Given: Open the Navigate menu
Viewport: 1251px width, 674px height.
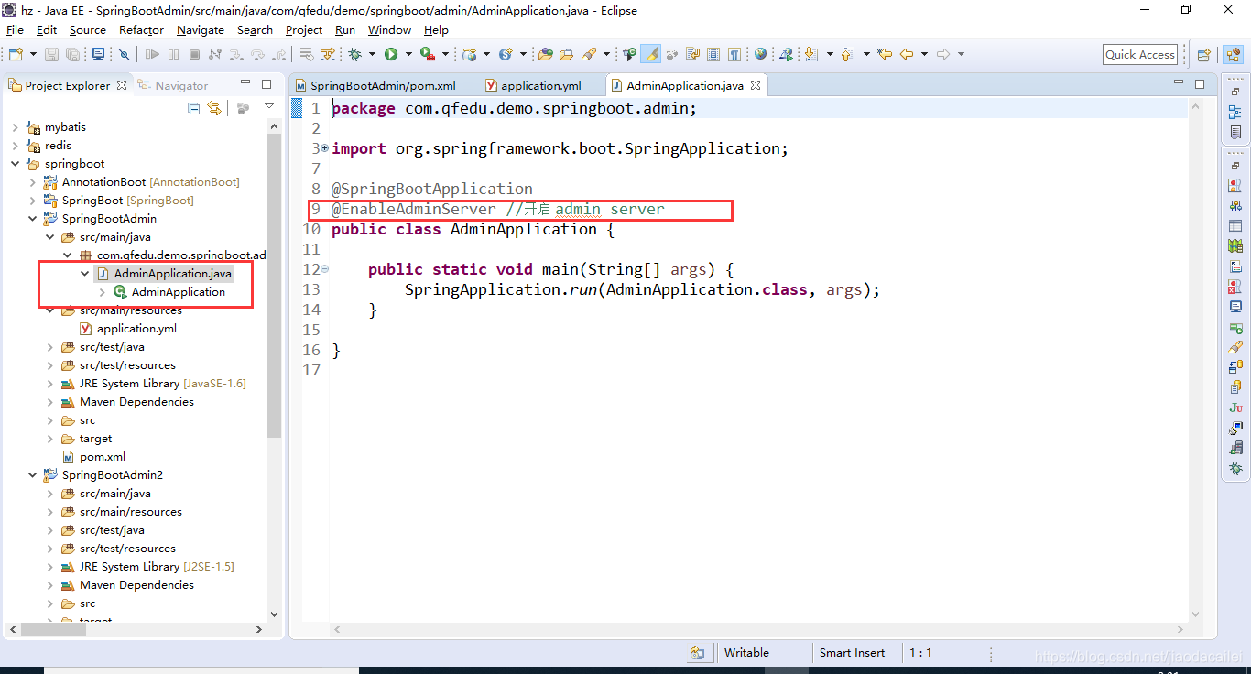Looking at the screenshot, I should (x=201, y=29).
